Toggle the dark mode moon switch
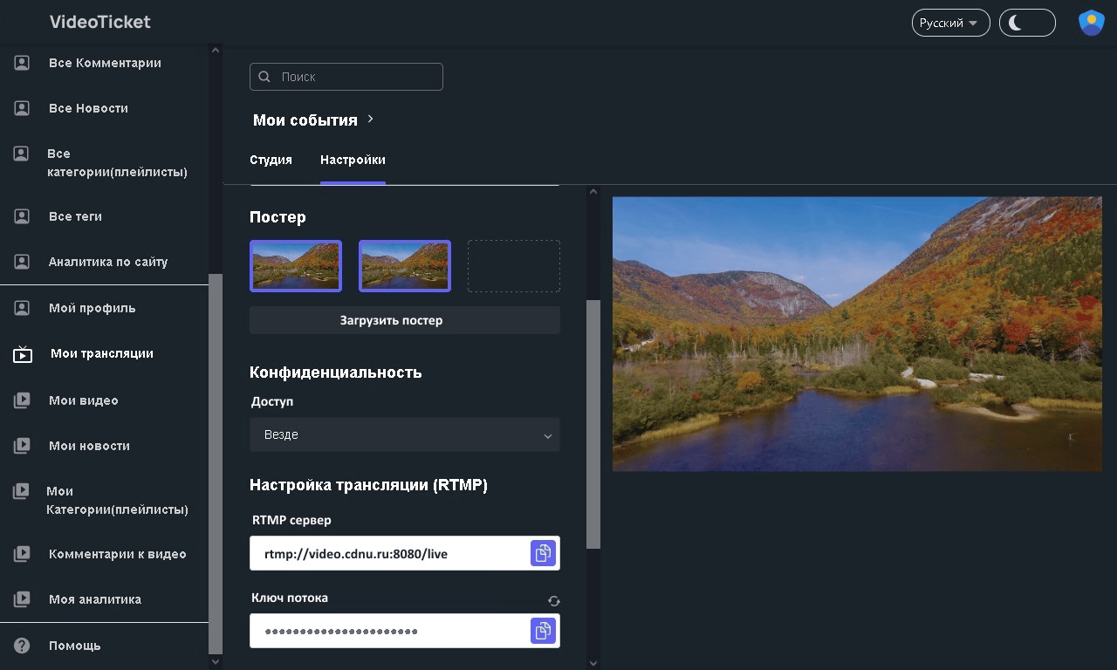 click(x=1027, y=23)
